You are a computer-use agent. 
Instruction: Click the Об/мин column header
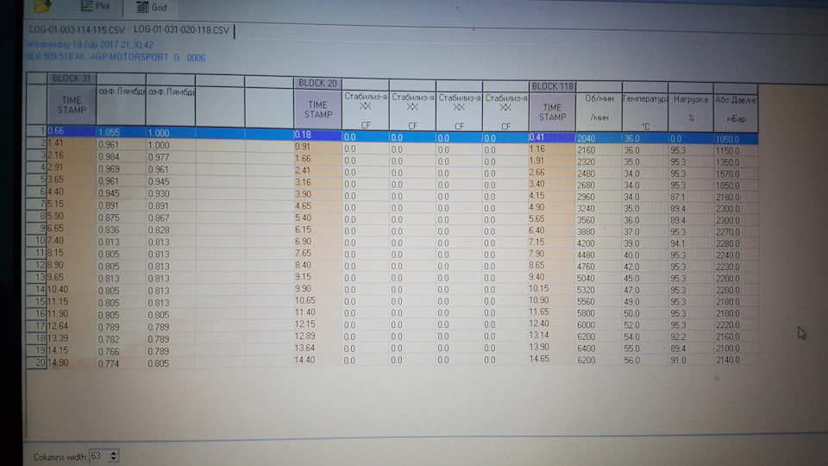coord(599,112)
